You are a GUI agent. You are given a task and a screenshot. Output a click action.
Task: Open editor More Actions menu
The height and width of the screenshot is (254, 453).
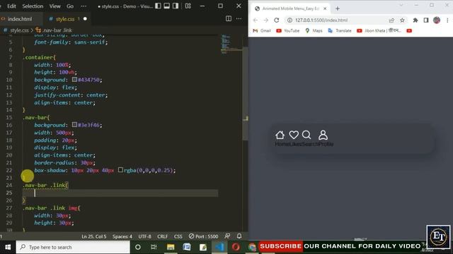coord(239,19)
